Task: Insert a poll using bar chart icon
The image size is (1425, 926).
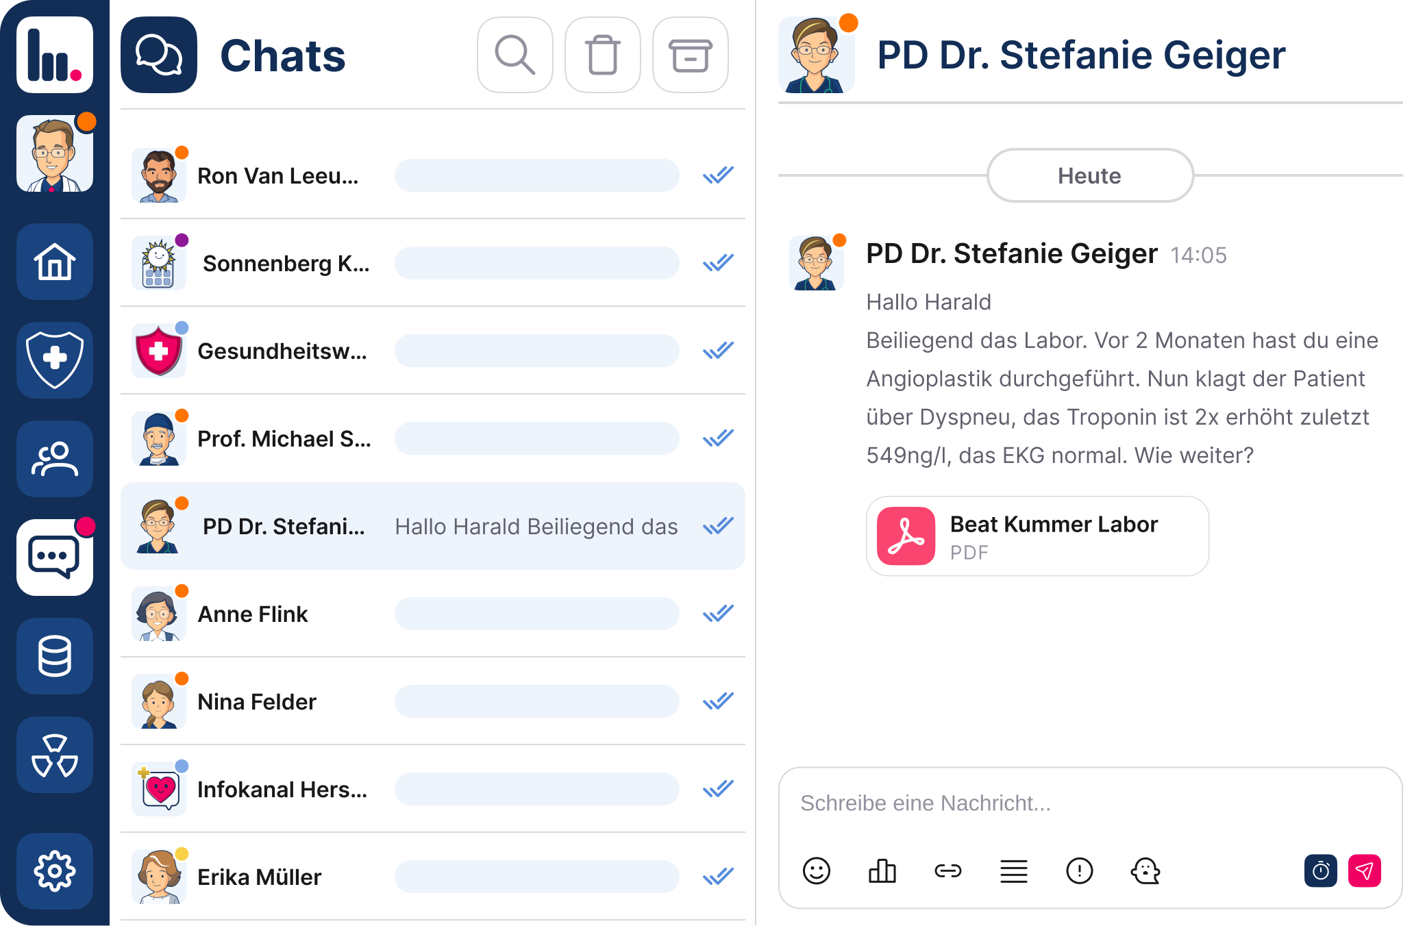Action: pos(882,871)
